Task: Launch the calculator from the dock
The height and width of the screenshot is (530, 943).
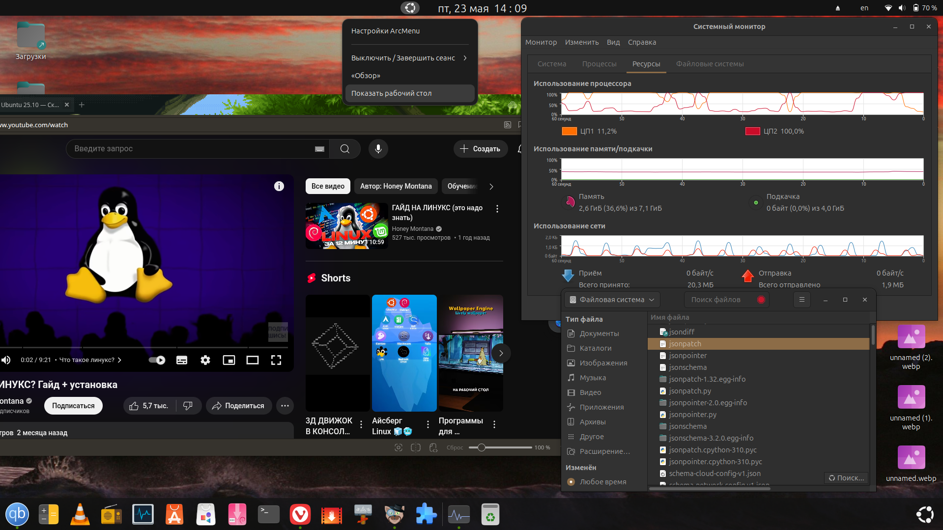Action: pyautogui.click(x=49, y=514)
